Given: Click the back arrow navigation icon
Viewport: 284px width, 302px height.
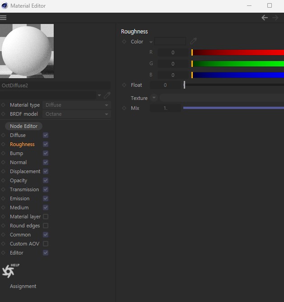Looking at the screenshot, I should (x=265, y=18).
